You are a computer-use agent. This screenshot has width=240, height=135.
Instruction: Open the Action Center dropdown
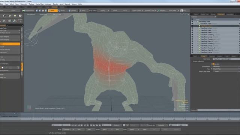coord(138,10)
